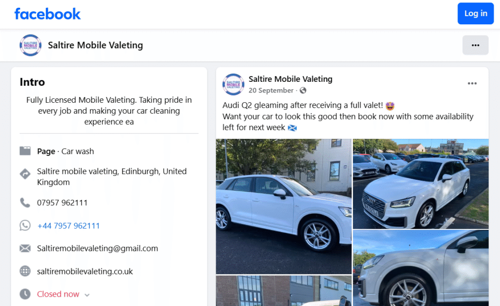500x306 pixels.
Task: Click the 20 September post date
Action: coord(271,91)
